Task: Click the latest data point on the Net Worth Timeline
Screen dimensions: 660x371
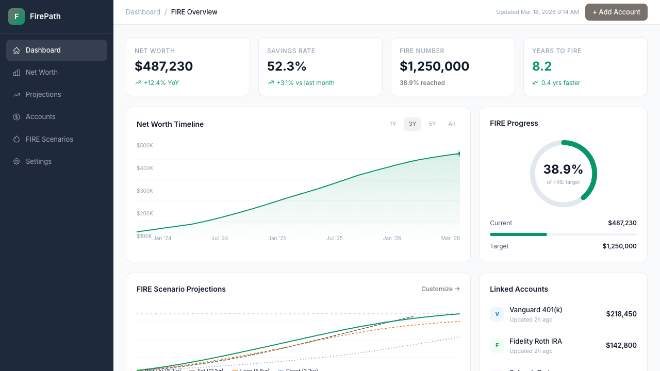Action: tap(459, 154)
